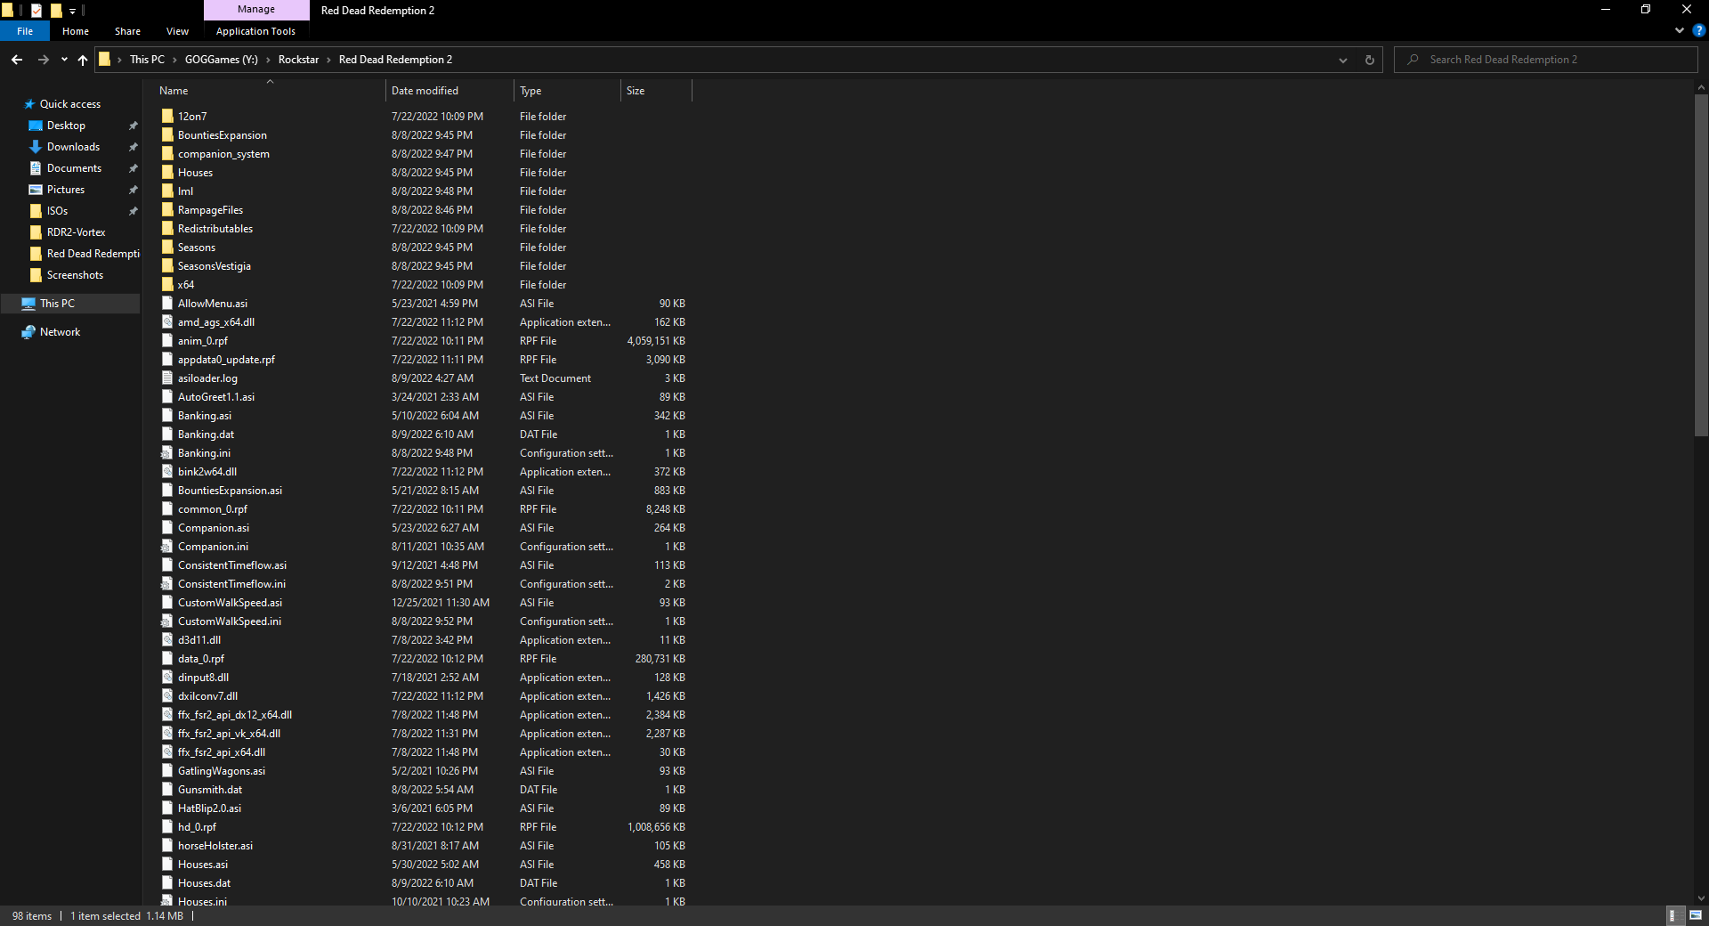Switch to Details view in status bar

pos(1675,915)
